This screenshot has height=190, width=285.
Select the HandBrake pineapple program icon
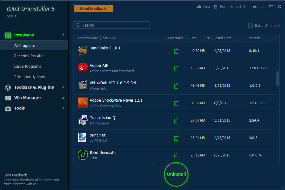[83, 50]
